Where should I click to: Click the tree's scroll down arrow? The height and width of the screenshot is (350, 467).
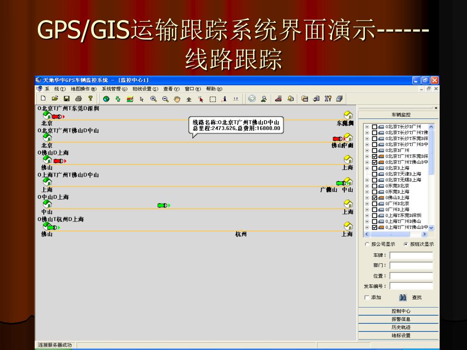pos(431,228)
